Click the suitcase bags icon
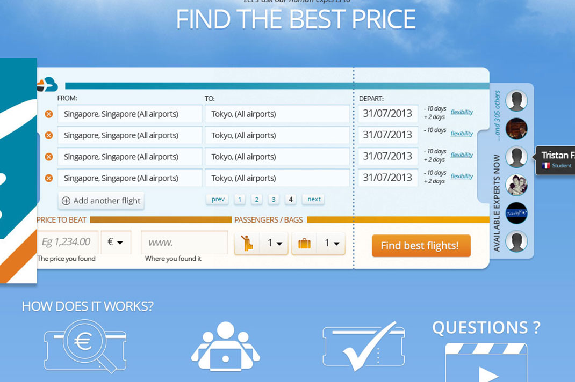This screenshot has height=382, width=575. point(304,244)
